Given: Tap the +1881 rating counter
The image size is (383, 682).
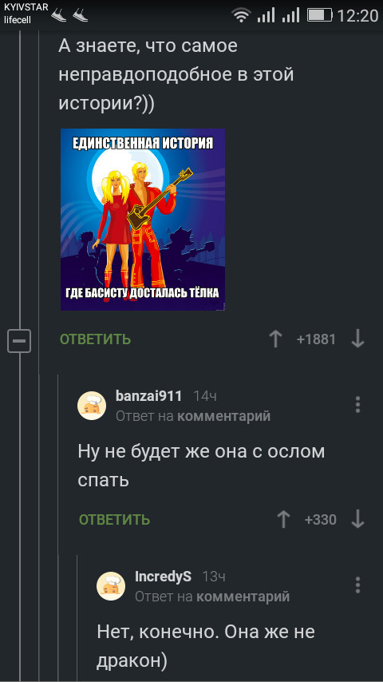Looking at the screenshot, I should tap(316, 339).
